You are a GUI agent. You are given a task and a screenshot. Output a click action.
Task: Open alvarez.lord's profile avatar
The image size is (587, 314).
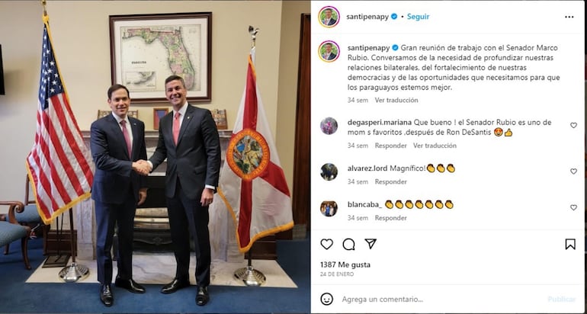click(329, 171)
